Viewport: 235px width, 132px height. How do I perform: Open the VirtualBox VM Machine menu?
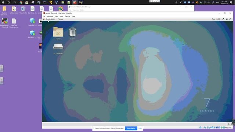tap(50, 16)
